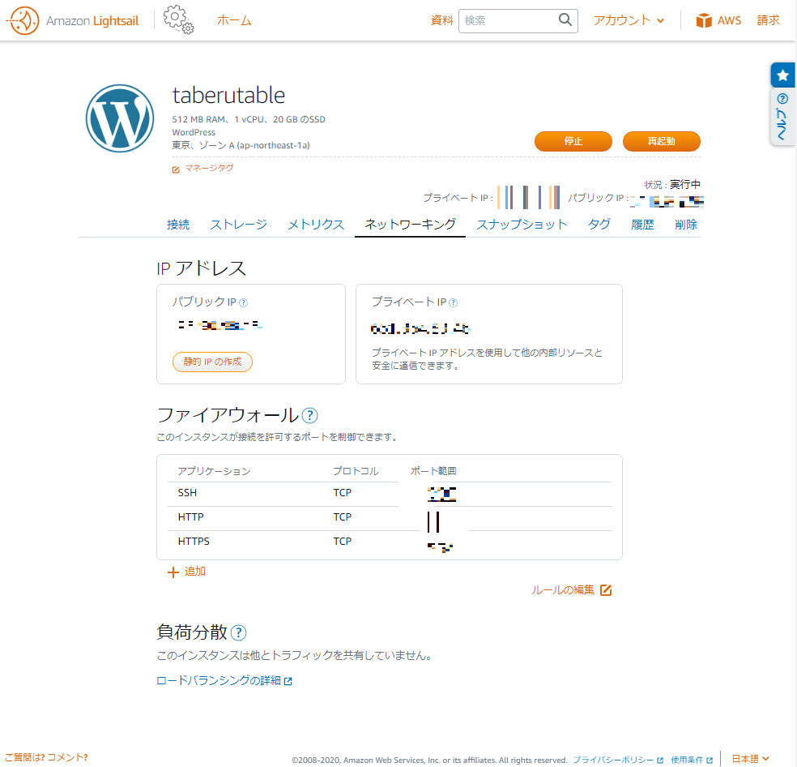This screenshot has height=767, width=797.
Task: Click the Amazon Lightsail logo
Action: click(x=72, y=20)
